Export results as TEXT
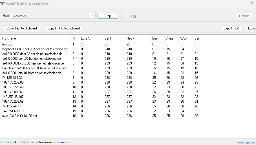The height and width of the screenshot is (145, 256). (x=232, y=28)
